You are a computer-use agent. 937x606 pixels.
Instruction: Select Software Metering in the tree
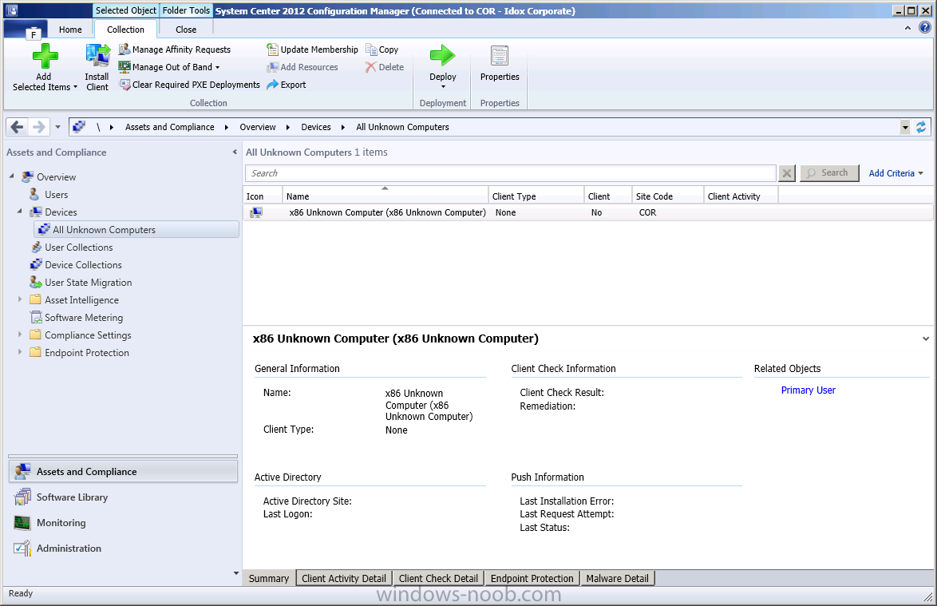point(84,318)
